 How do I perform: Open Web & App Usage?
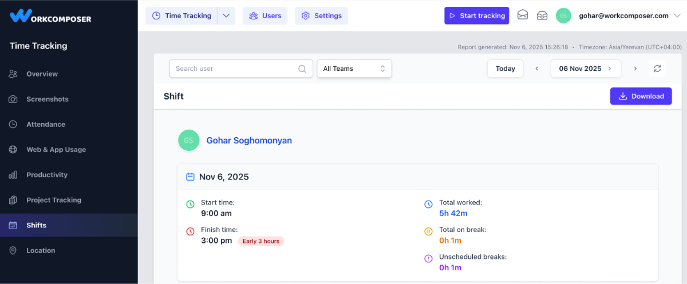pyautogui.click(x=69, y=150)
